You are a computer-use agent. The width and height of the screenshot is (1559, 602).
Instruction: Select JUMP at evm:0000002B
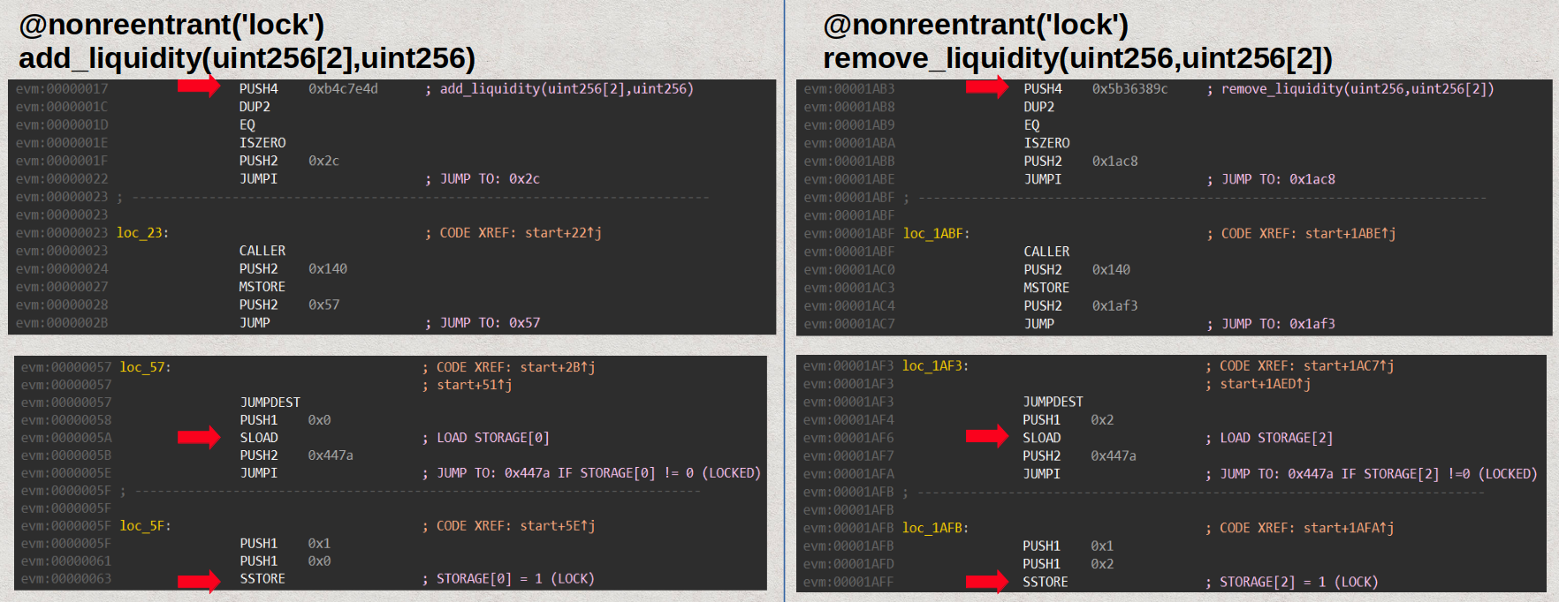[255, 323]
